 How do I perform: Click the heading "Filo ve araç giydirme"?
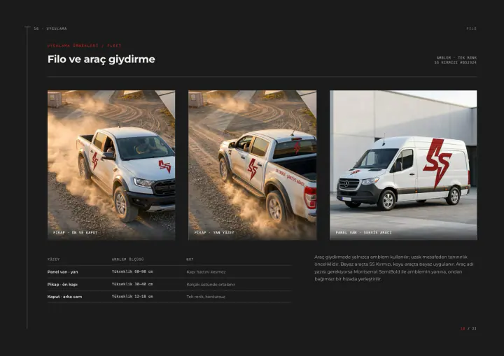(101, 59)
